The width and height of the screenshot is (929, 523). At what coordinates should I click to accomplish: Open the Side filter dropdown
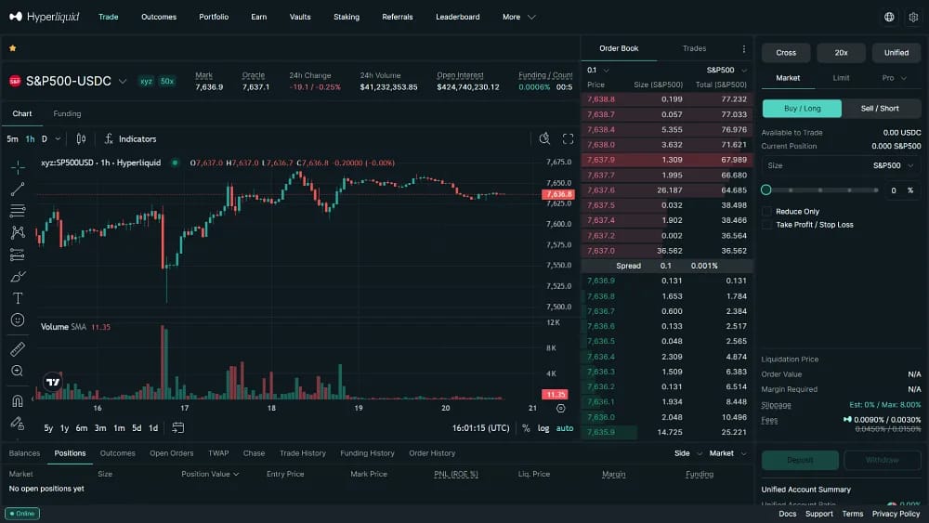[687, 453]
